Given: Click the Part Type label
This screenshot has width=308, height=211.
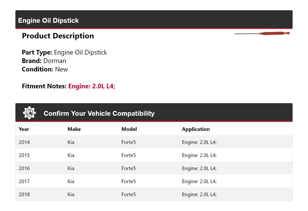Looking at the screenshot, I should (36, 52).
